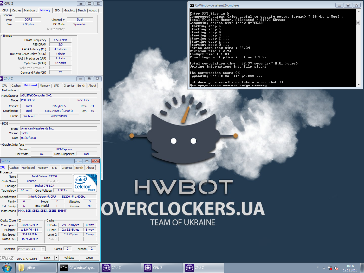The height and width of the screenshot is (273, 364).
Task: Select the Mainboard tab in top CPU-Z window
Action: (31, 10)
